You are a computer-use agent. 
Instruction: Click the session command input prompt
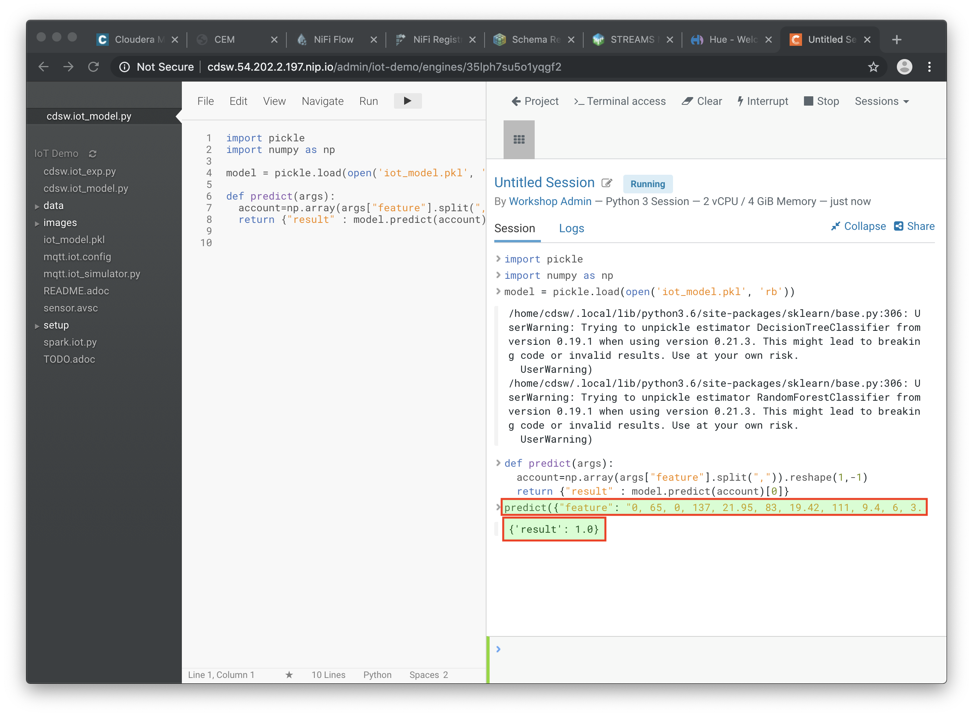pyautogui.click(x=716, y=649)
